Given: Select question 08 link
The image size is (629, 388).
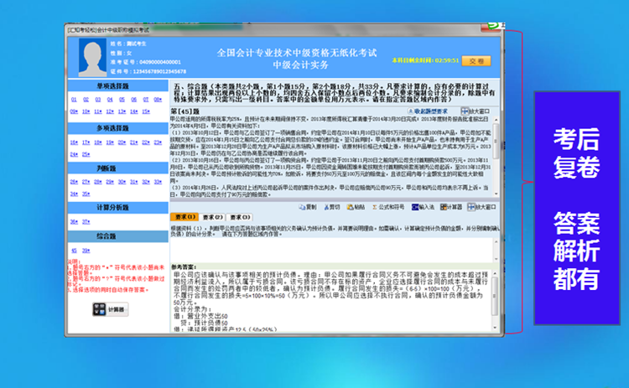Looking at the screenshot, I should point(158,100).
